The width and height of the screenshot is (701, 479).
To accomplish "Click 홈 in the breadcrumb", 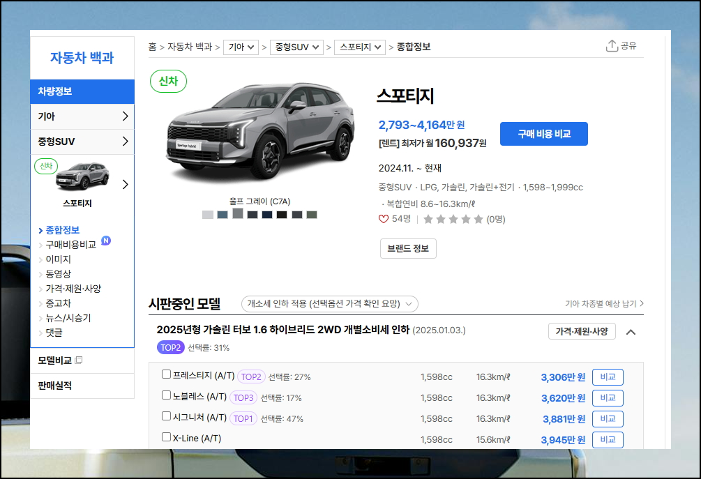I will [x=153, y=47].
